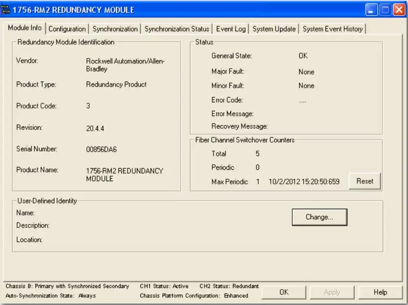Viewport: 408px width, 305px height.
Task: Select the serial number 00856DA6
Action: click(x=101, y=149)
